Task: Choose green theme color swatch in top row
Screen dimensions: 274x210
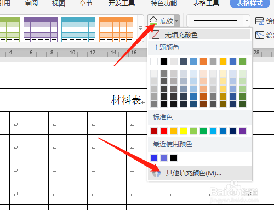Action: click(243, 61)
